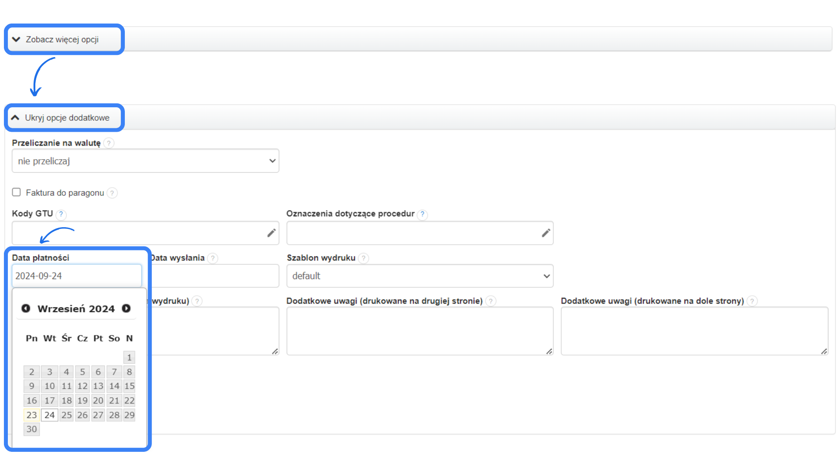Select day 24 in the calendar

(x=50, y=415)
